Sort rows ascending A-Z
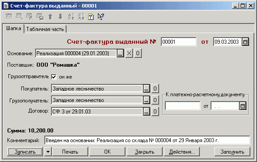This screenshot has width=257, height=162. click(x=71, y=16)
